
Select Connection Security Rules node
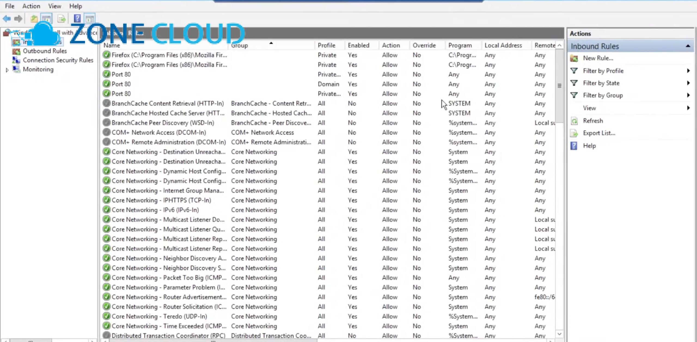58,60
